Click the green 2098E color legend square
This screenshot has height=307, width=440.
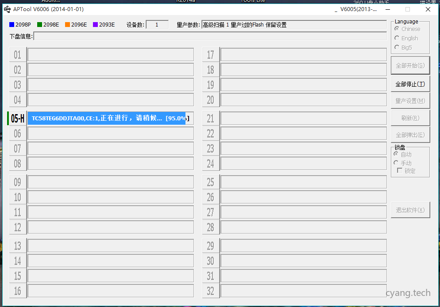(x=39, y=25)
